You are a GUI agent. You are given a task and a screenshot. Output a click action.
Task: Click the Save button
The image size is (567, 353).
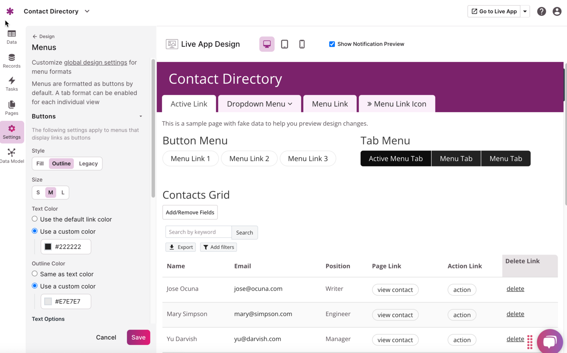coord(138,337)
